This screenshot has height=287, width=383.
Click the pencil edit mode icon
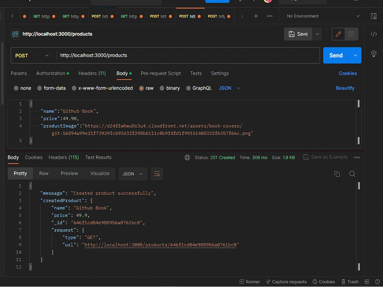[x=338, y=34]
